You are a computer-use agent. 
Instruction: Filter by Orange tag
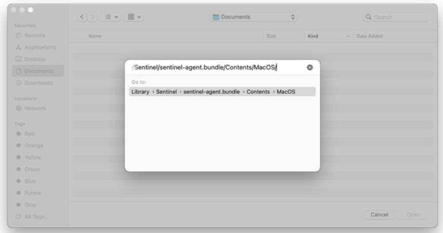point(38,145)
